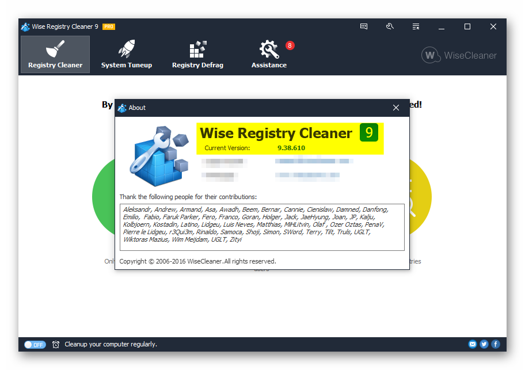Open the Registry Defrag tab
The image size is (525, 370).
coord(197,55)
